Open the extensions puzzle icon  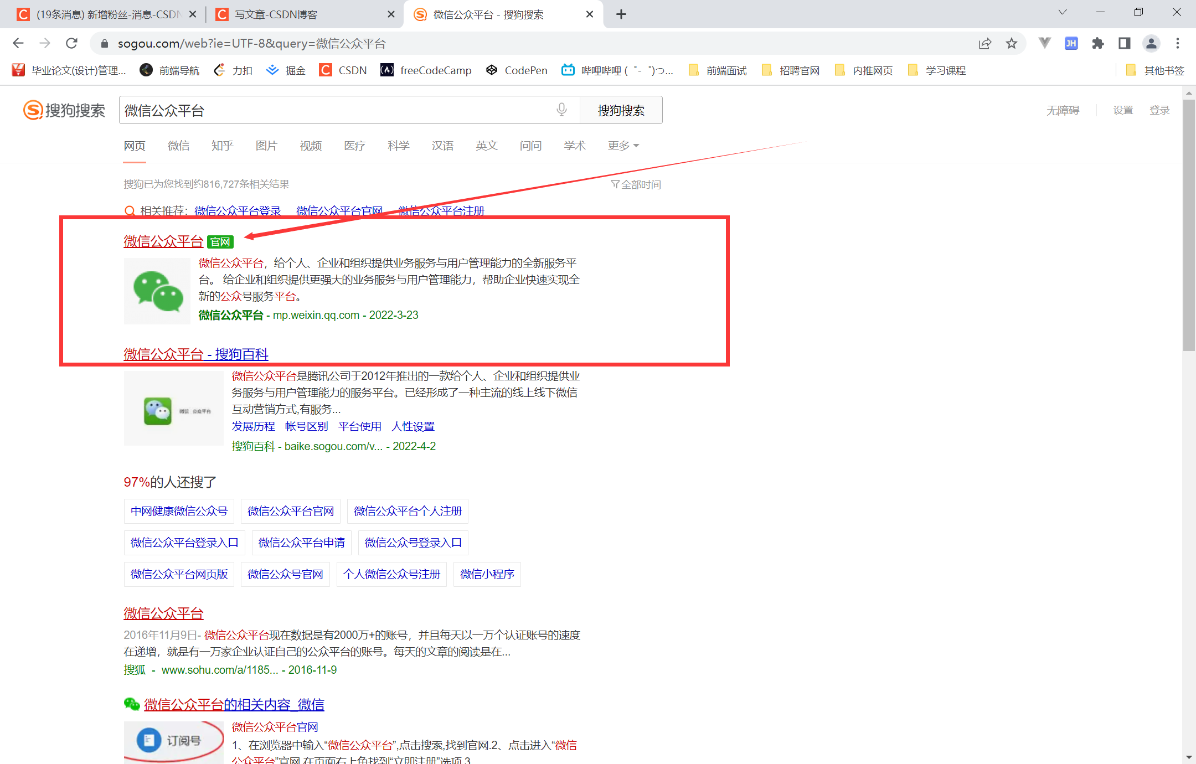[x=1098, y=43]
